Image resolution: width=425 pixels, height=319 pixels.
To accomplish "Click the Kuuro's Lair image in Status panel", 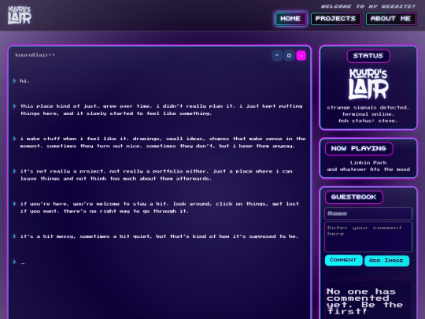I will (368, 83).
